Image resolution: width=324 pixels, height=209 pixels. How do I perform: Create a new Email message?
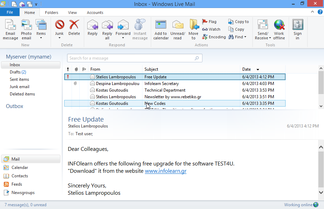point(10,30)
